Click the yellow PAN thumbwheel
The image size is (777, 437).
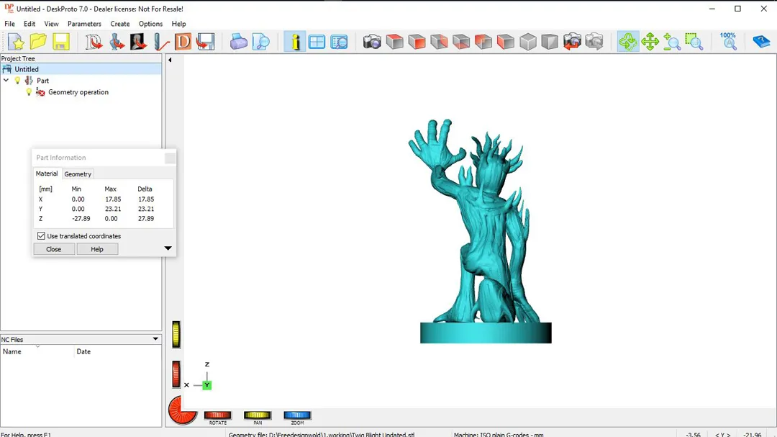[x=257, y=415]
